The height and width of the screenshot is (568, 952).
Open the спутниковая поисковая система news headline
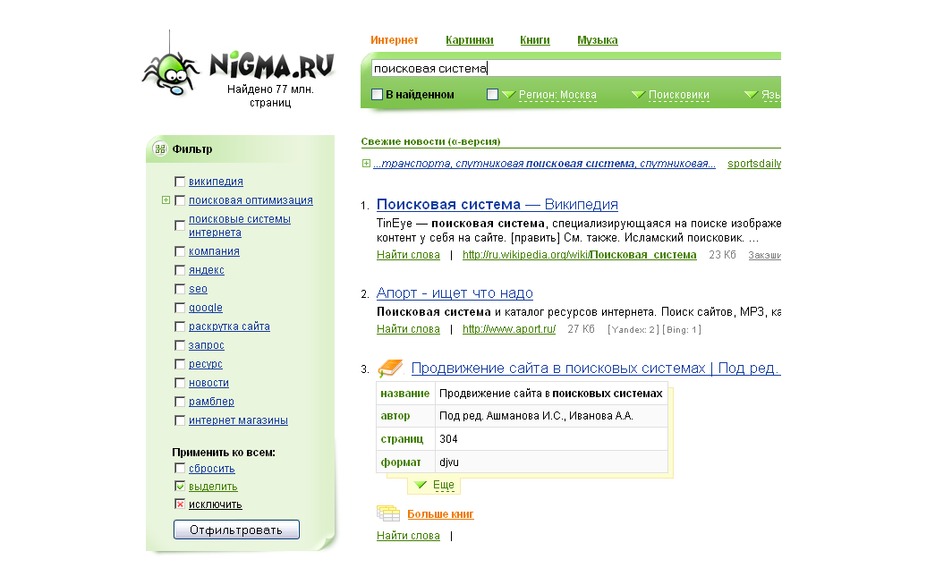544,163
